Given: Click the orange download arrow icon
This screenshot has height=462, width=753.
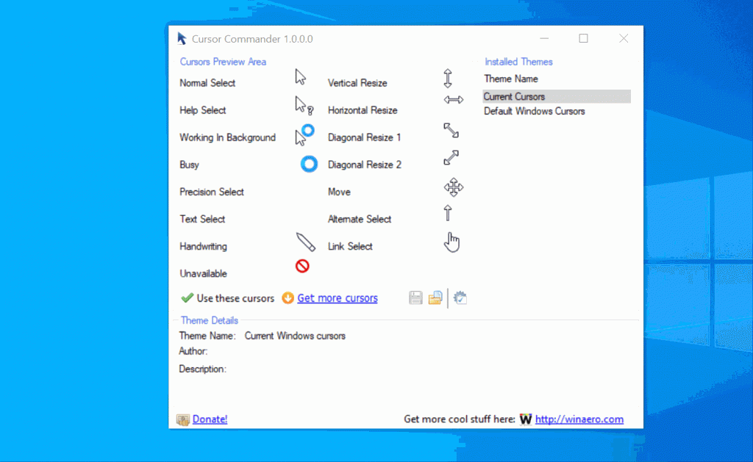Looking at the screenshot, I should click(x=288, y=298).
